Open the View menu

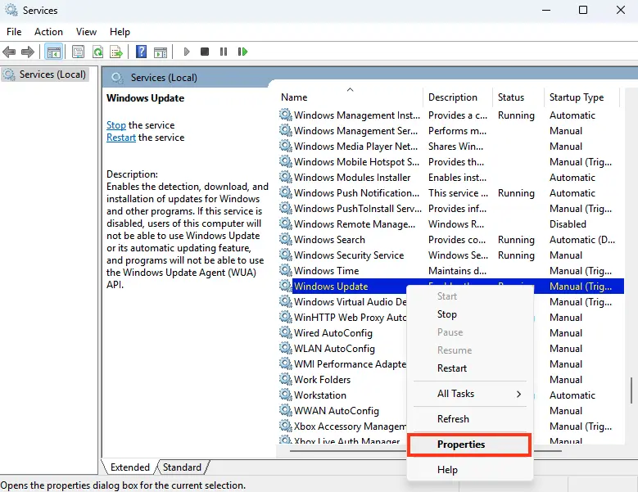pyautogui.click(x=86, y=31)
